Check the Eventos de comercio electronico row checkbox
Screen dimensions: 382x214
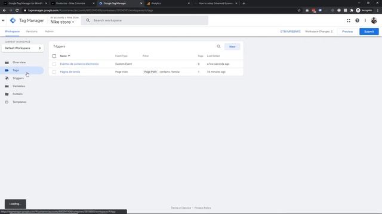click(x=54, y=64)
